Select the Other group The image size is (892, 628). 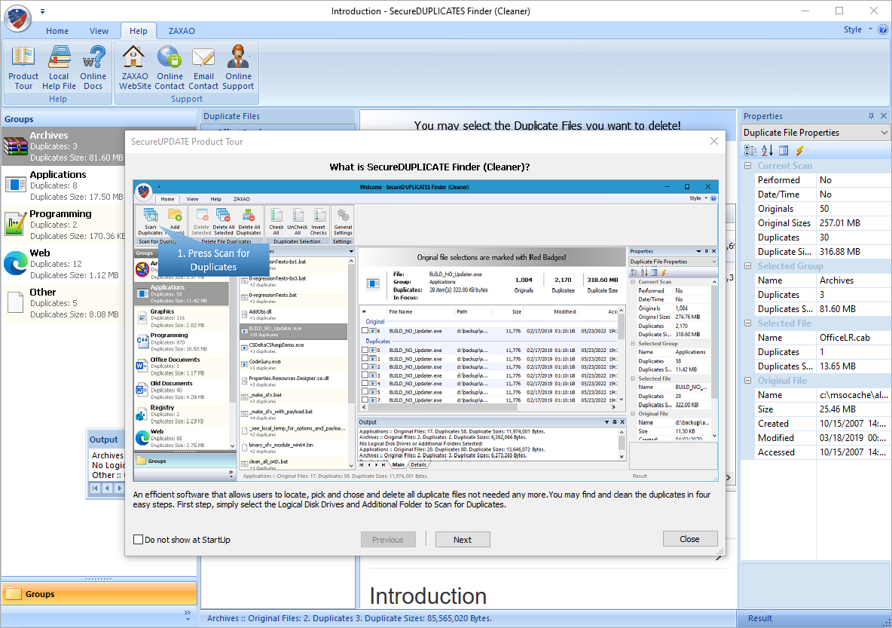63,304
